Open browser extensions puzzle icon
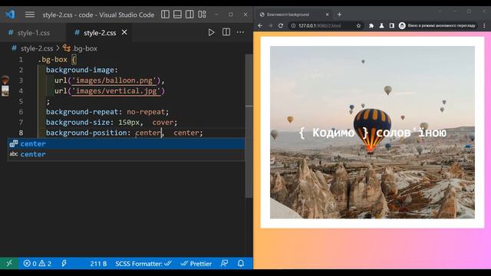The image size is (491, 276). click(371, 25)
